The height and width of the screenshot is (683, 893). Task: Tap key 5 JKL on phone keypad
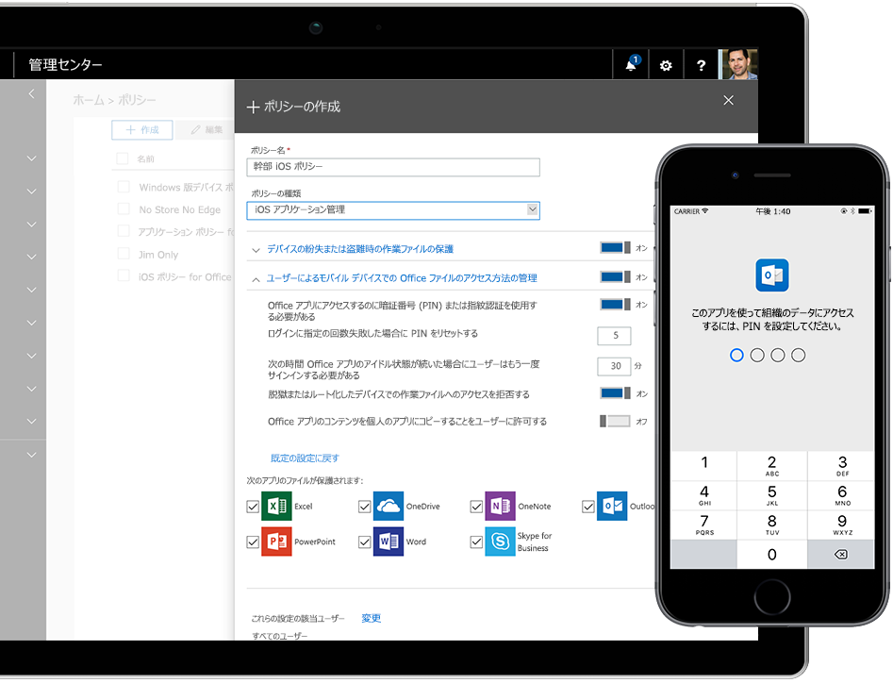771,495
